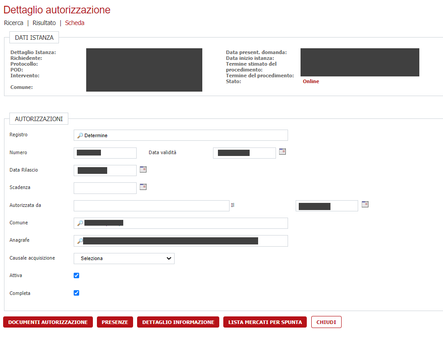Select the Scheda tab
443x345 pixels.
[x=75, y=23]
